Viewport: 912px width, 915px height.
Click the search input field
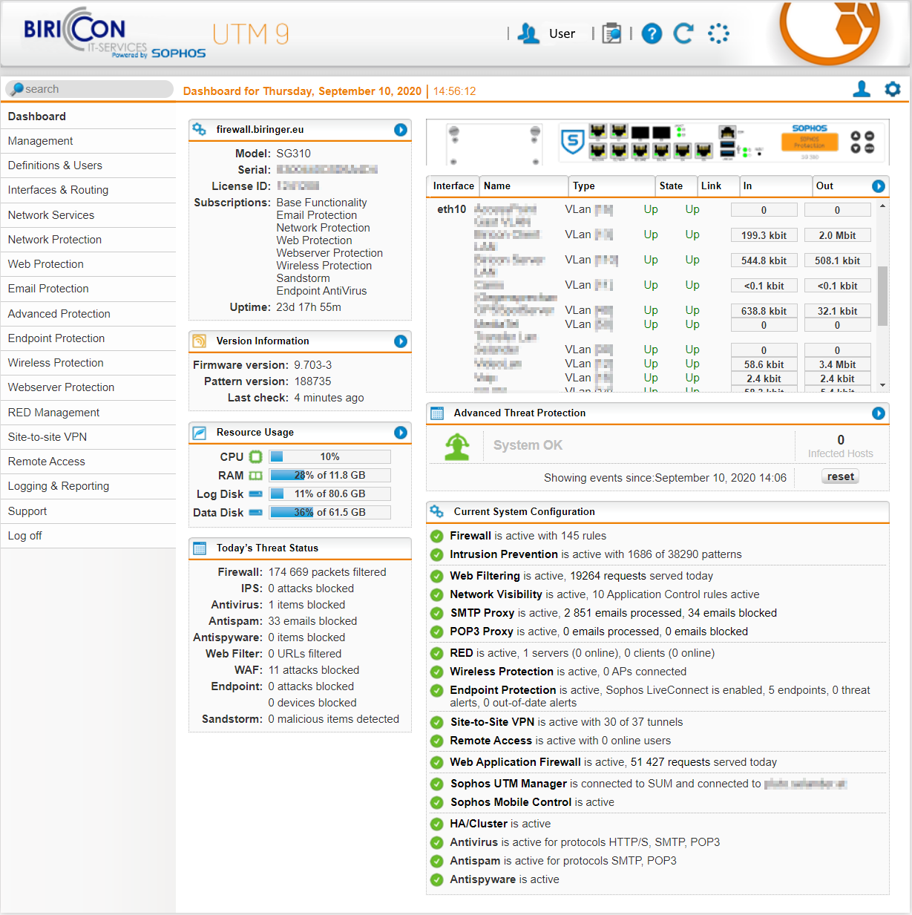90,89
